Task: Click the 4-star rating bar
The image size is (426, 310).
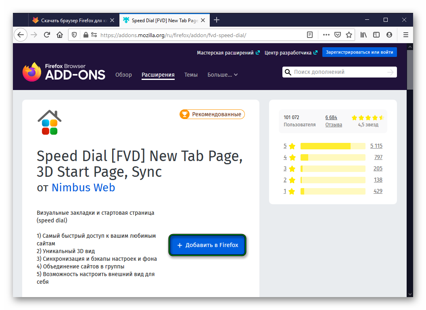Action: coord(333,157)
